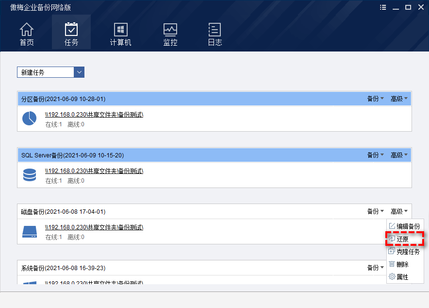Open 高级 dropdown for SQL Server备份 task

399,155
